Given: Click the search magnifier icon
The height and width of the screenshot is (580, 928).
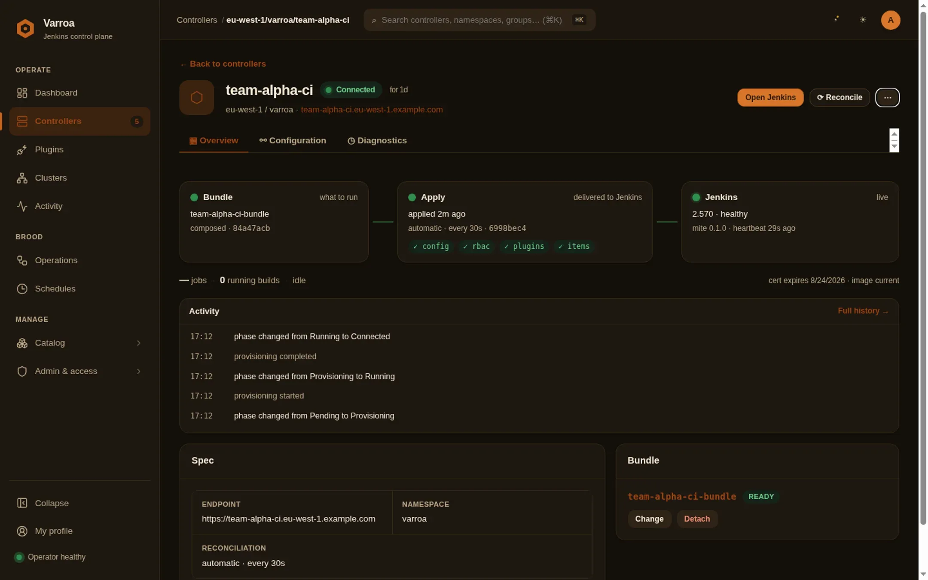Looking at the screenshot, I should point(374,20).
